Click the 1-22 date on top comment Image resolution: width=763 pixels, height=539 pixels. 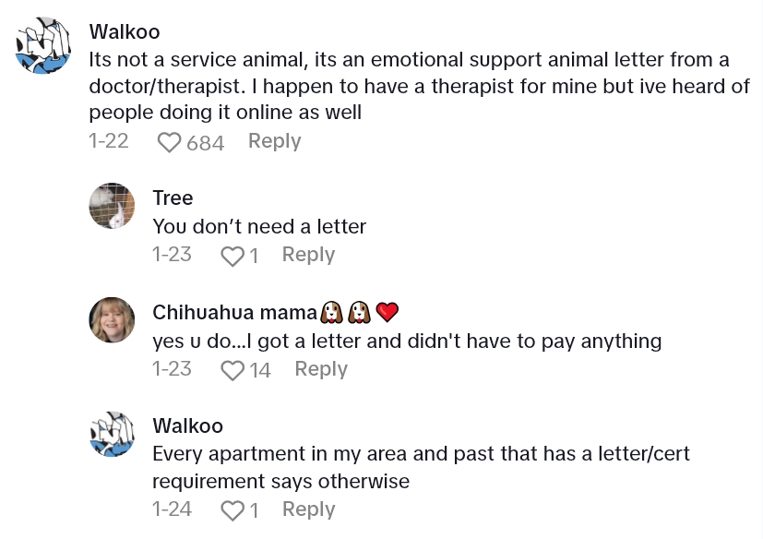(109, 141)
